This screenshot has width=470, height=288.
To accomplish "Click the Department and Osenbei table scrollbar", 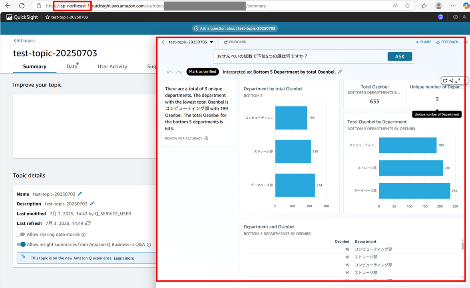I will pyautogui.click(x=462, y=246).
